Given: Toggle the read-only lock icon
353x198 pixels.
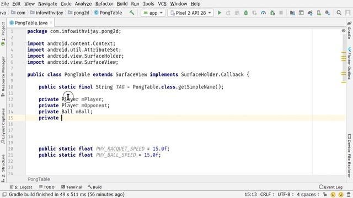Looking at the screenshot, I should [x=325, y=194].
